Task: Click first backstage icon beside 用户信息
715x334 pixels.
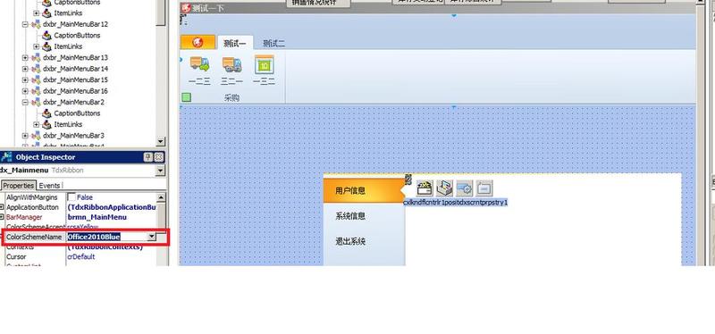Action: click(x=425, y=188)
